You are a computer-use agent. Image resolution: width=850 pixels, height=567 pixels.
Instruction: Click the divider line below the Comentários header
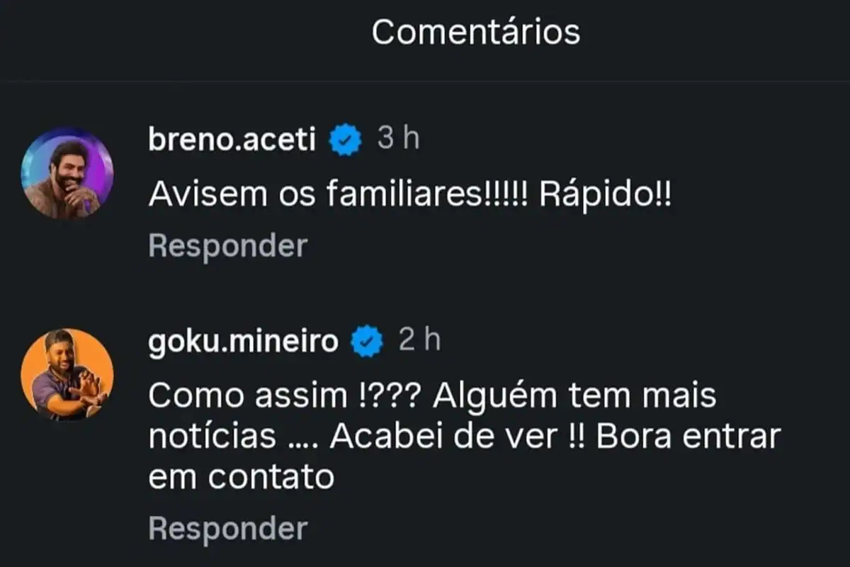425,82
